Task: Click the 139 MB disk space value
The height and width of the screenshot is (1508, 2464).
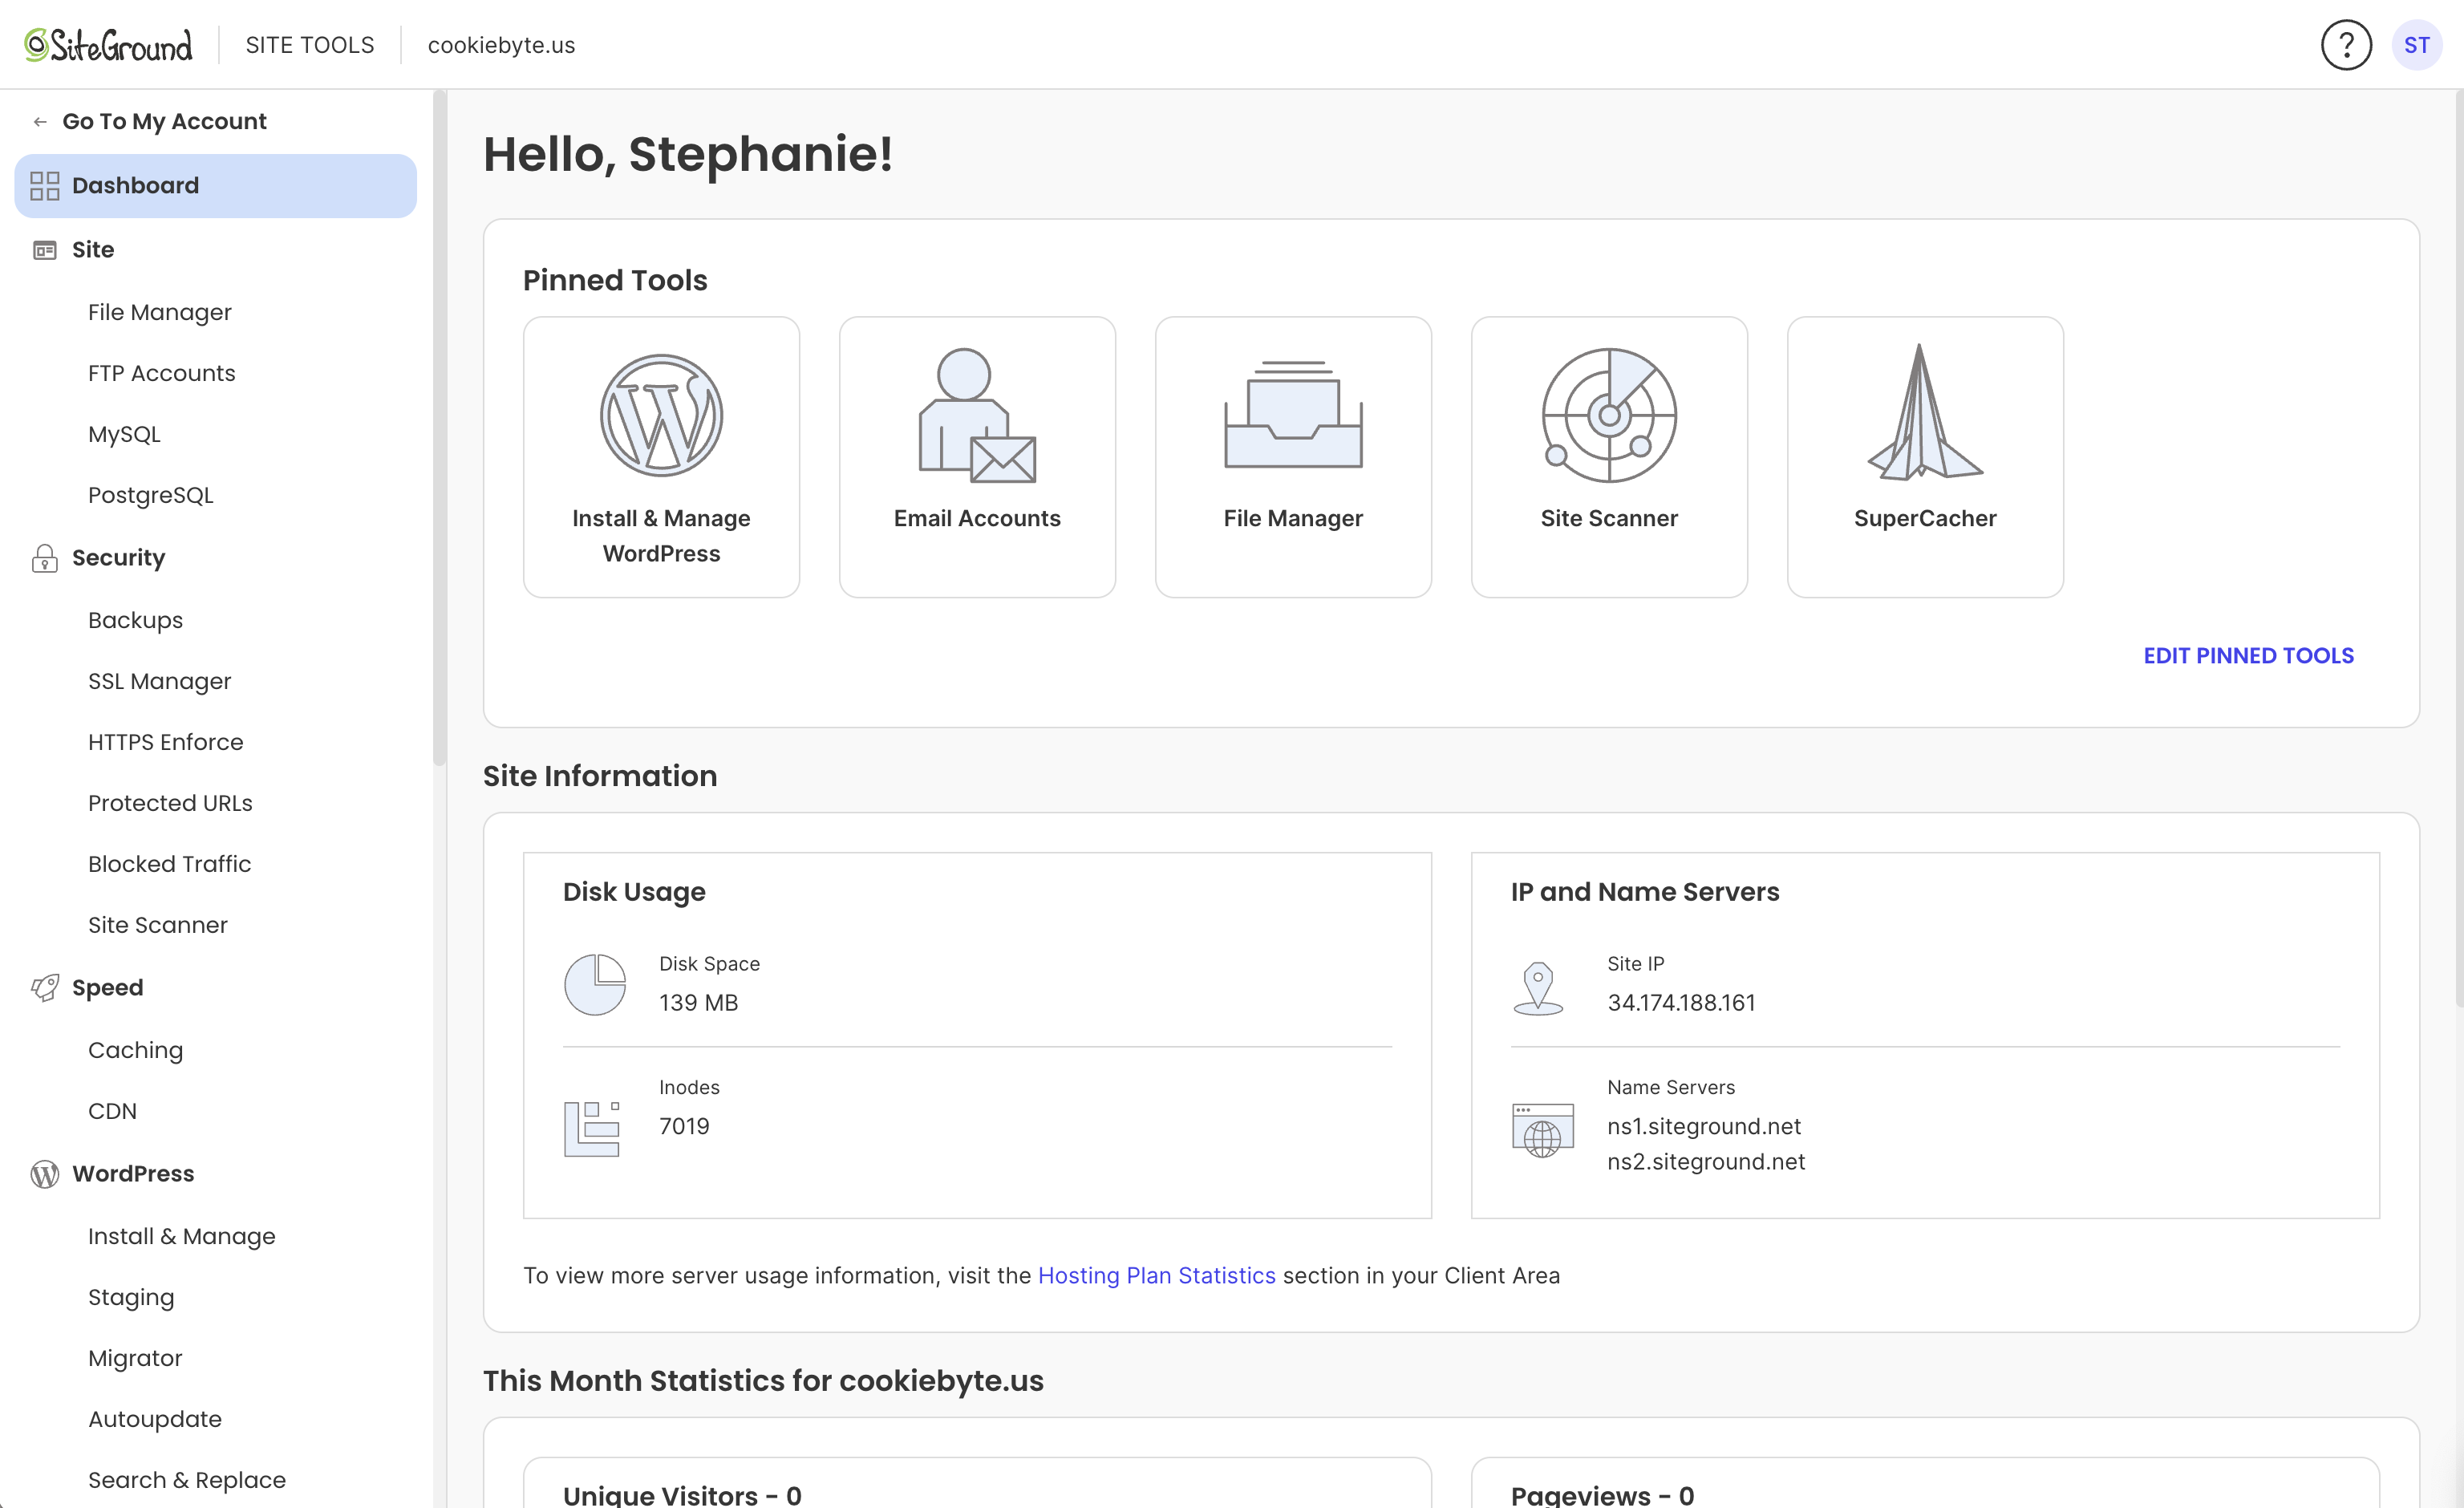Action: [698, 1003]
